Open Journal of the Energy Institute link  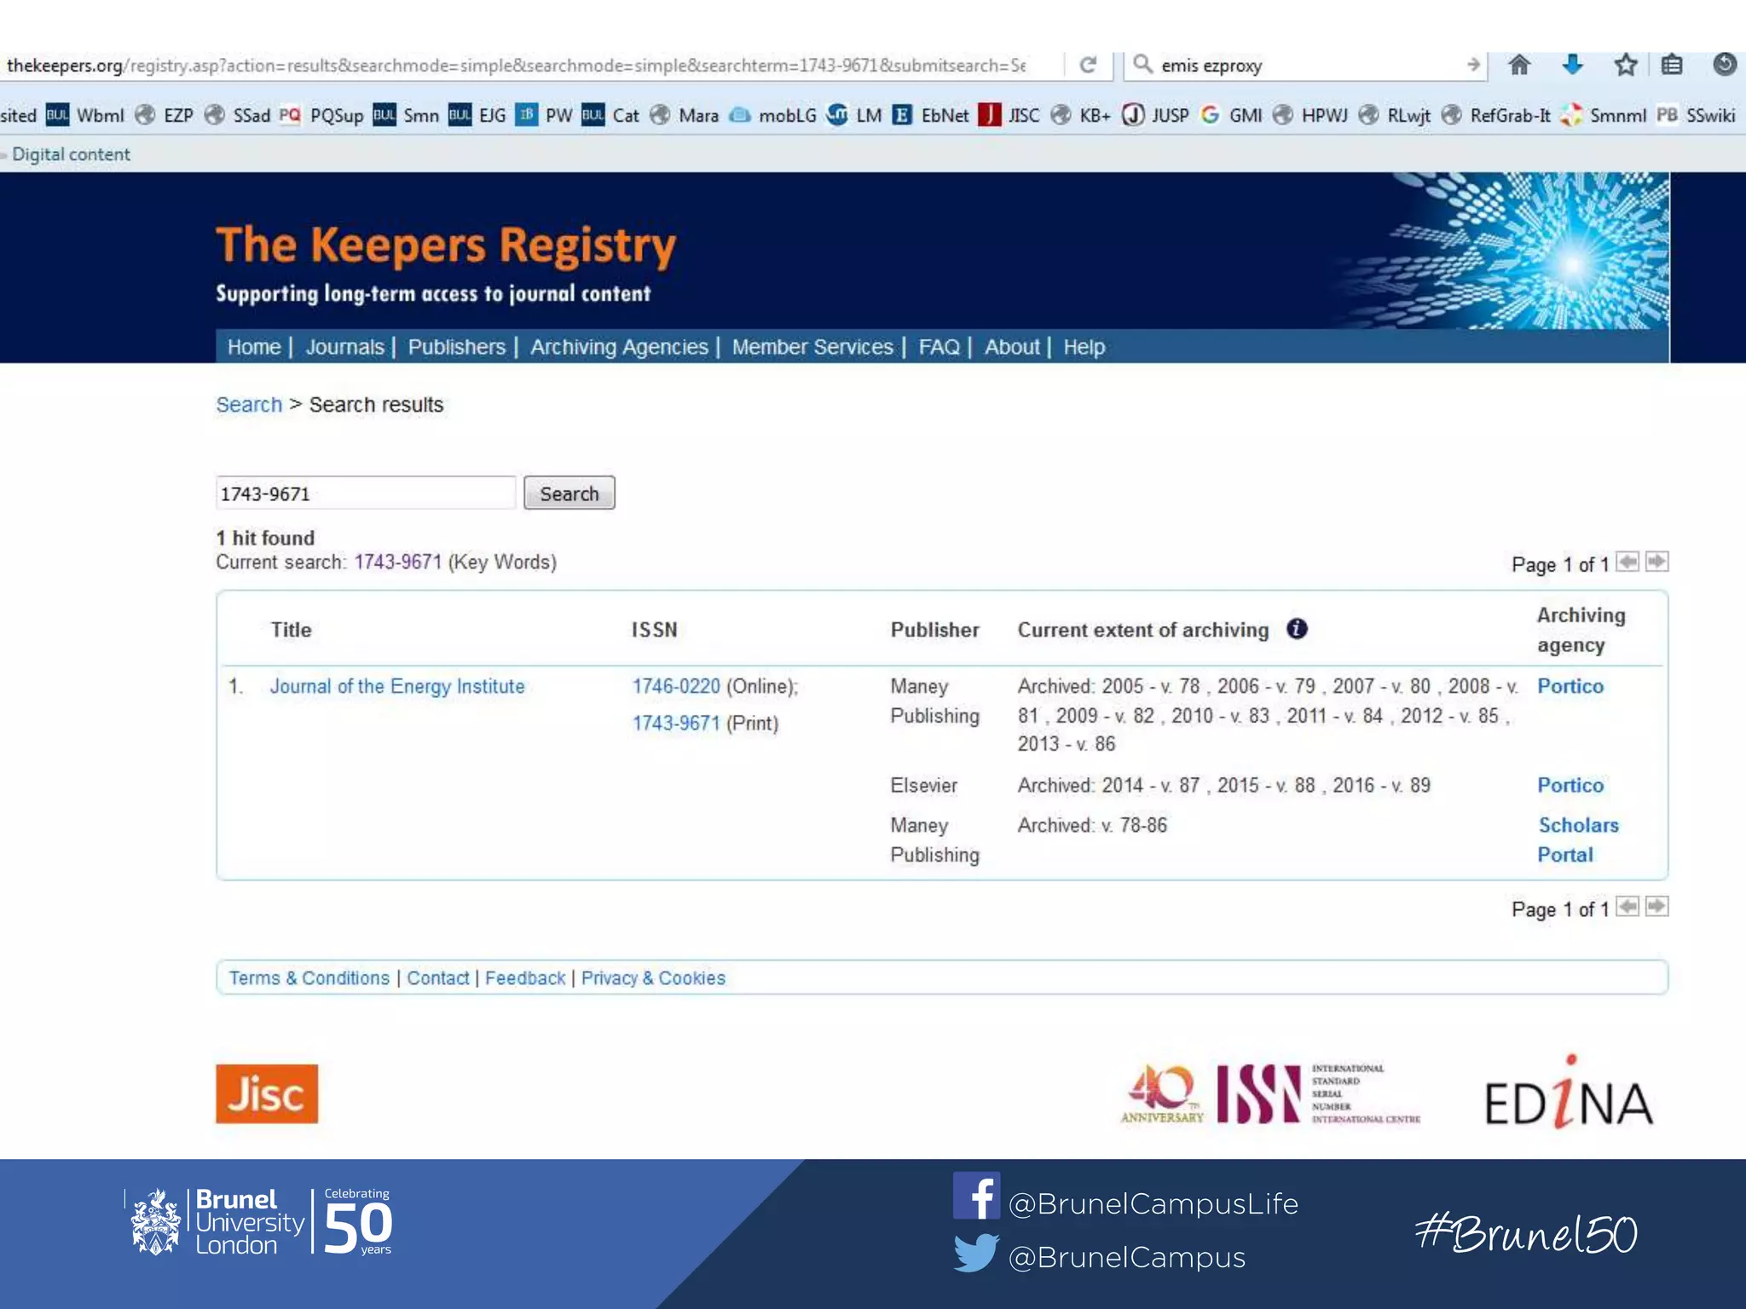(x=397, y=686)
